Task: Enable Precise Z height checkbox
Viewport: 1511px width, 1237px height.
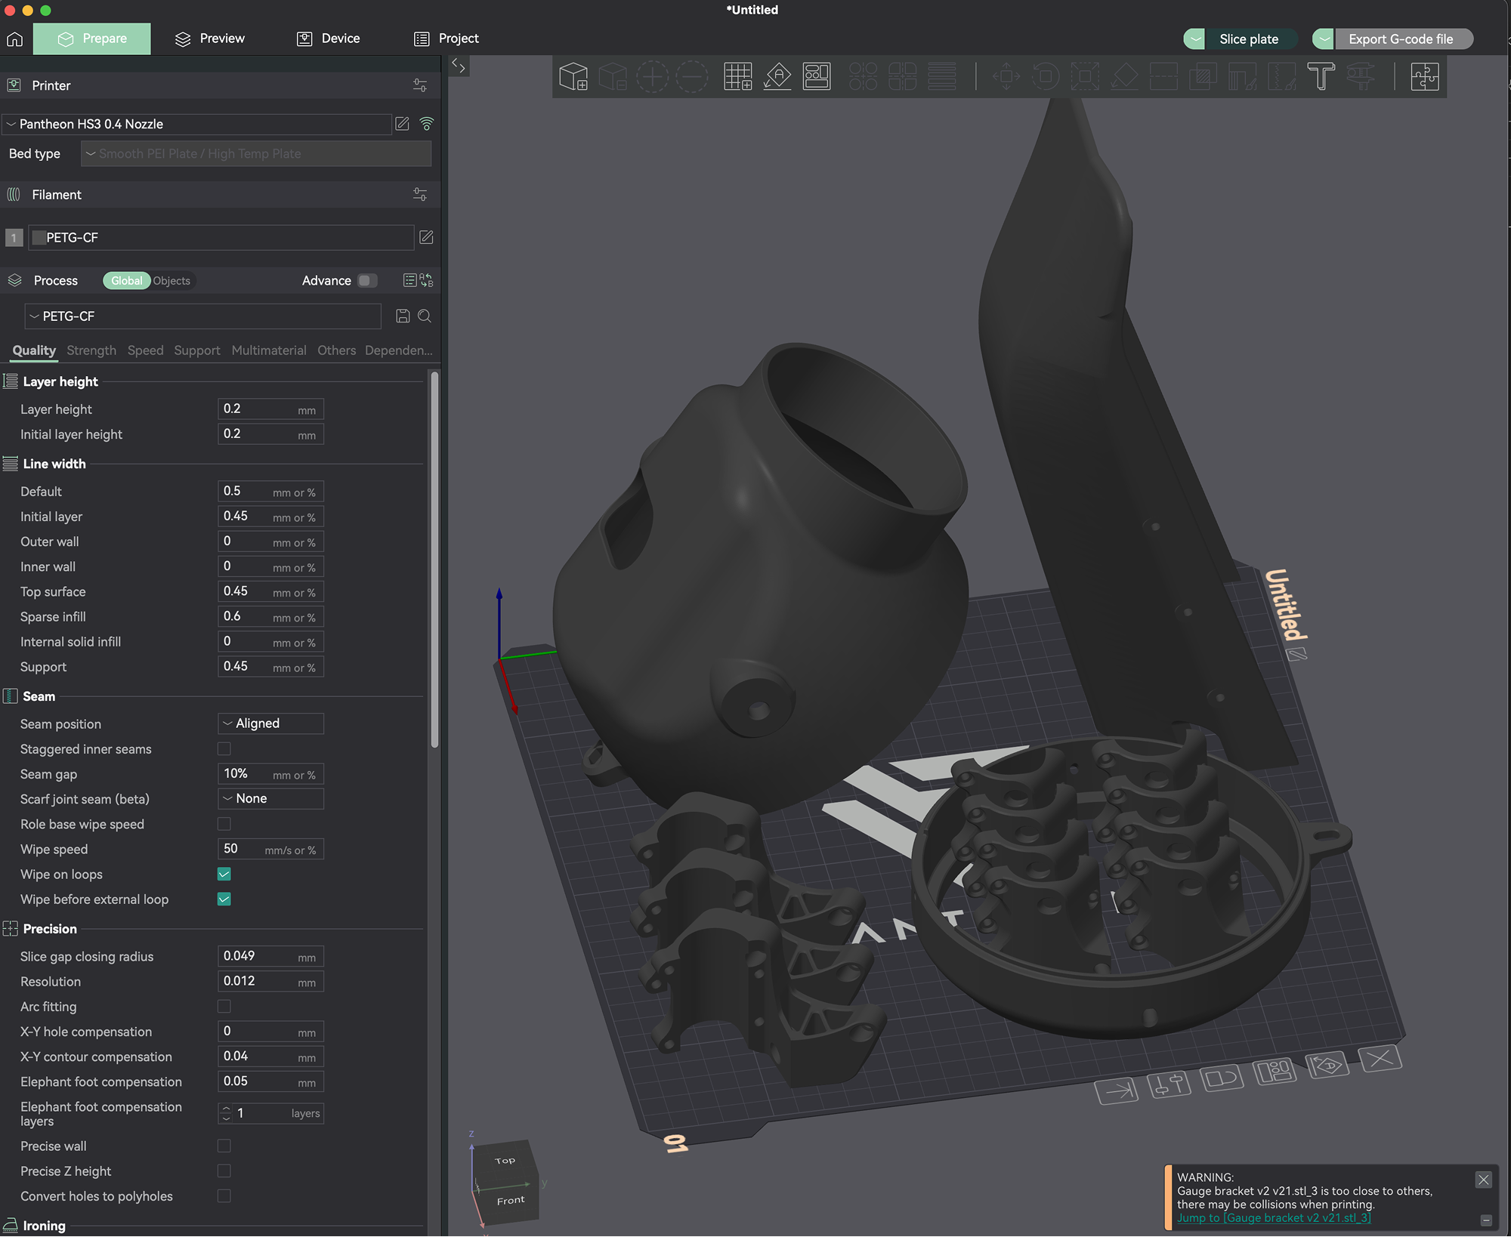Action: coord(224,1171)
